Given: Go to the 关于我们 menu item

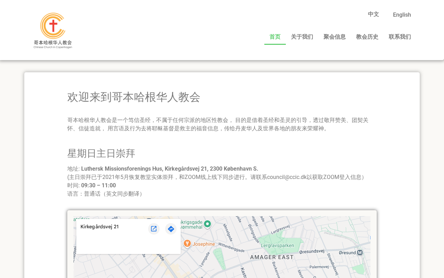Looking at the screenshot, I should pos(302,37).
